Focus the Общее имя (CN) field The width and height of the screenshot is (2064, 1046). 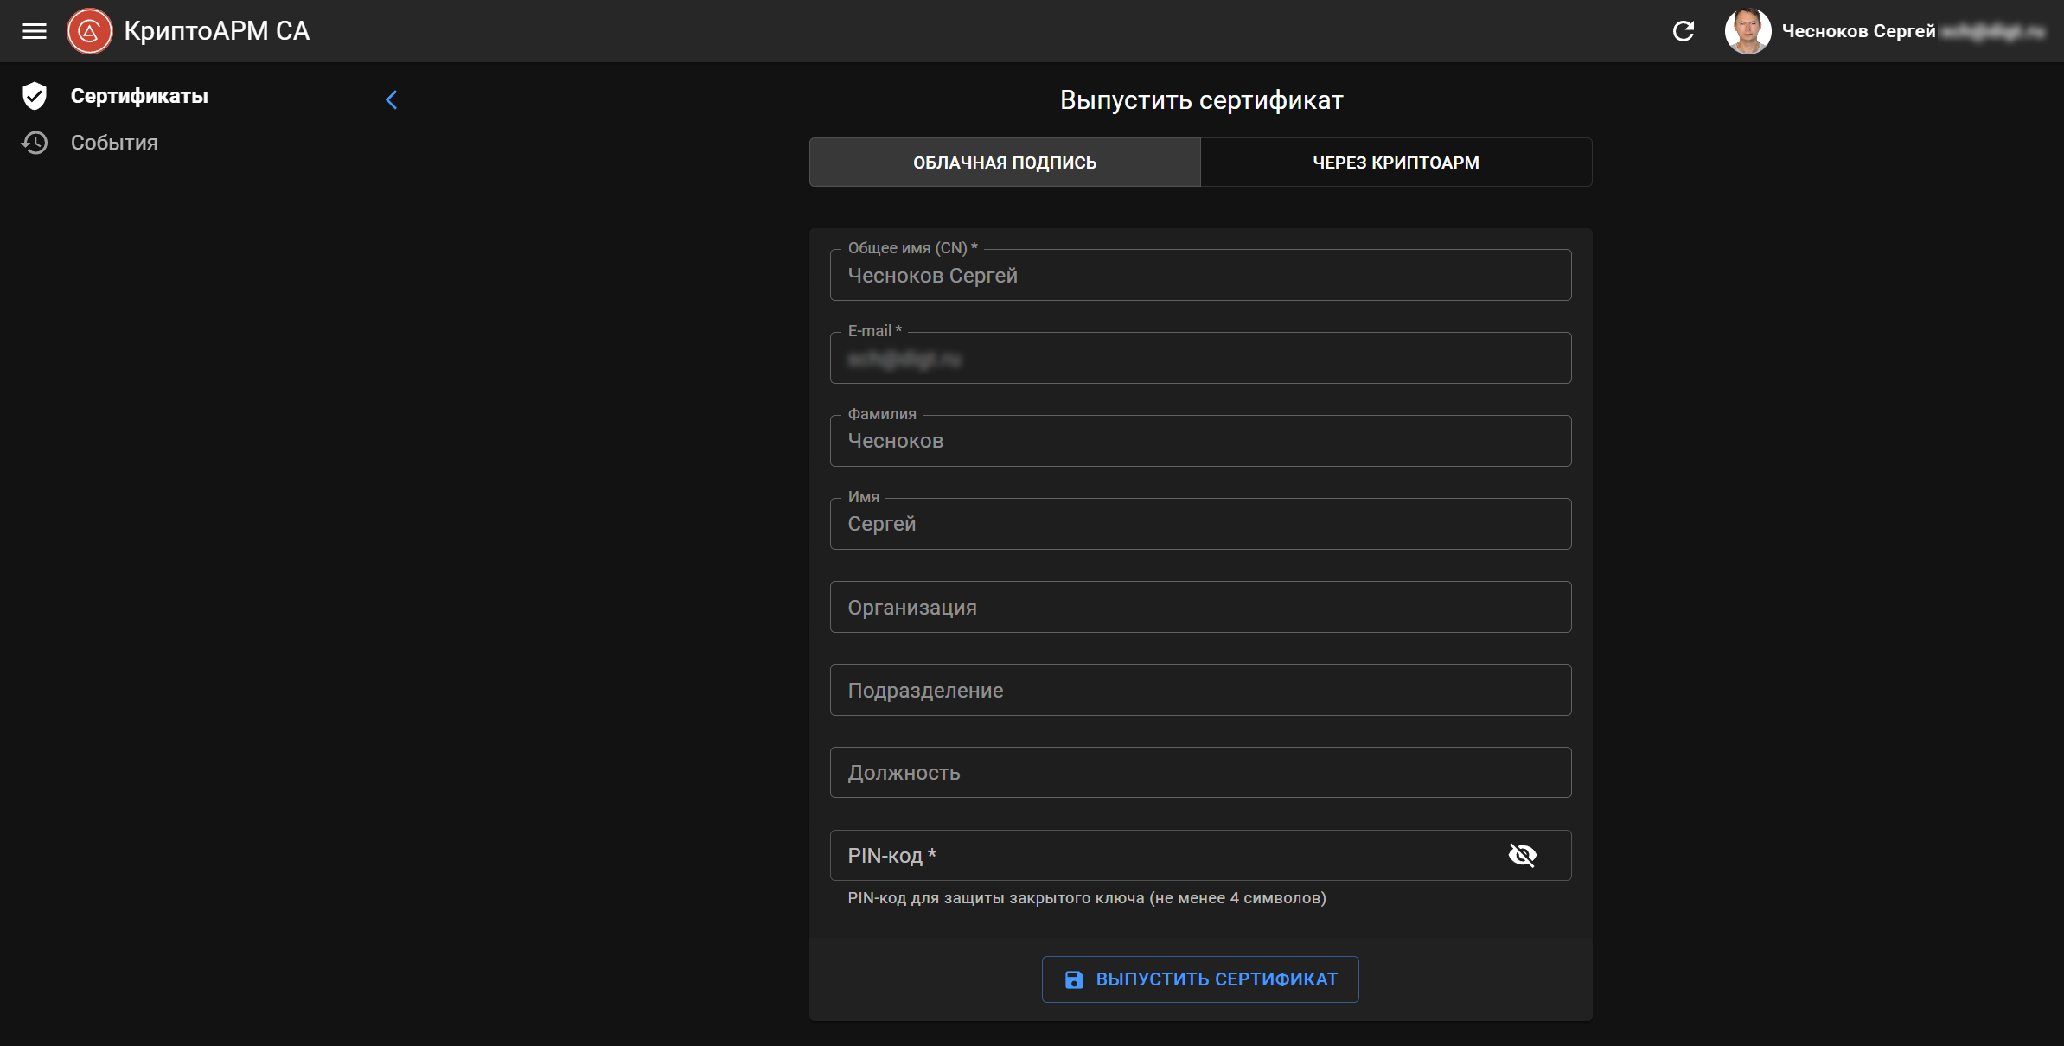[x=1200, y=275]
